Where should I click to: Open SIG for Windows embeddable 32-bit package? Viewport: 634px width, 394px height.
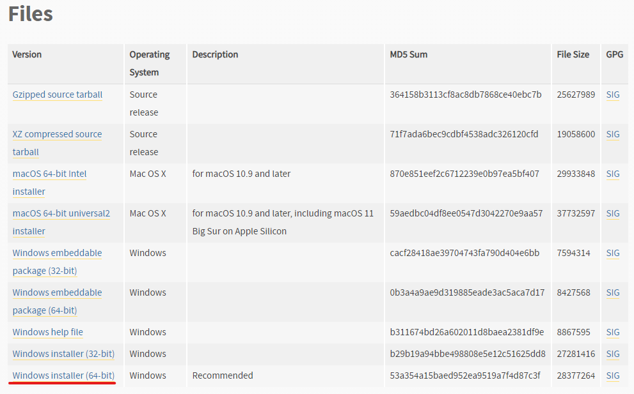click(x=613, y=253)
